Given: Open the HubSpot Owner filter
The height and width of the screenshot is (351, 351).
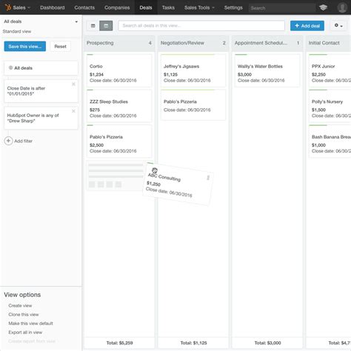Looking at the screenshot, I should (41, 118).
